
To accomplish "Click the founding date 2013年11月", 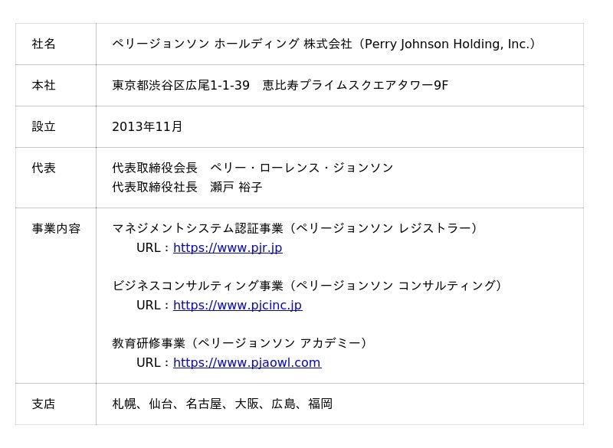I will tap(147, 127).
